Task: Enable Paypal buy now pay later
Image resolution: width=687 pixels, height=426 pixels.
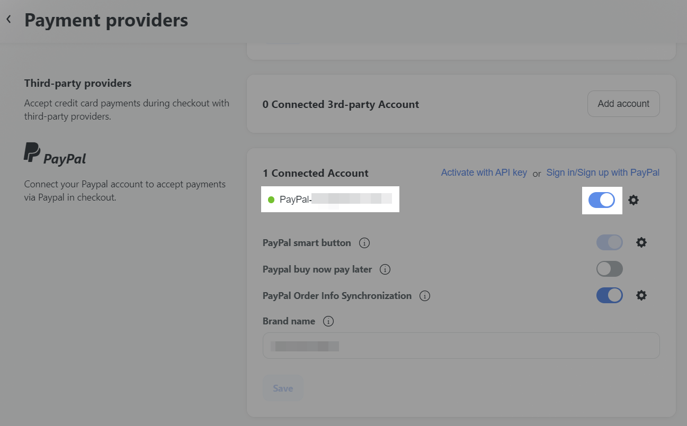Action: [x=609, y=269]
